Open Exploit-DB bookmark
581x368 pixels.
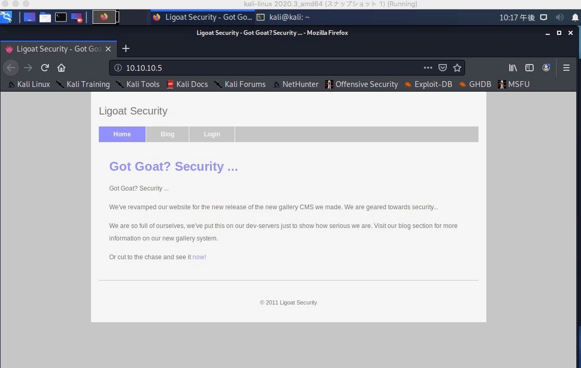429,84
